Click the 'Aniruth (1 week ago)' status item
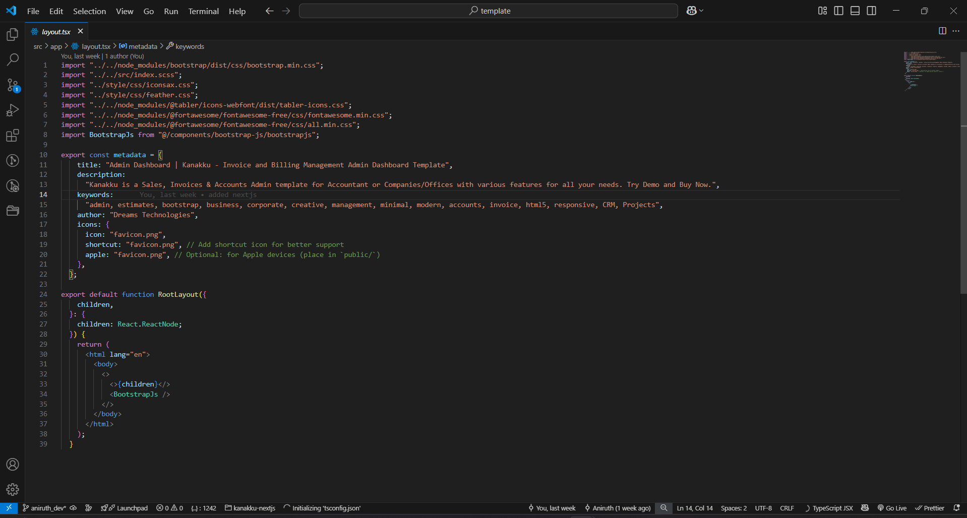Image resolution: width=967 pixels, height=518 pixels. [x=618, y=508]
